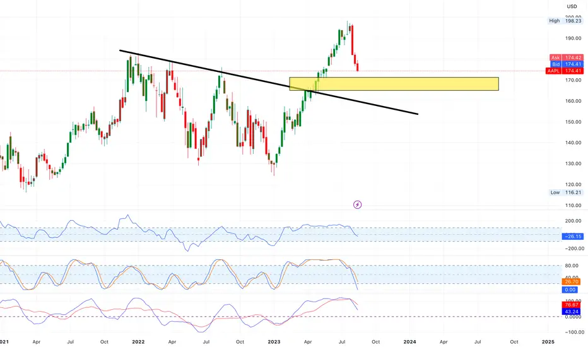588x347 pixels.
Task: Click the -26.15 indicator value tag
Action: click(573, 237)
